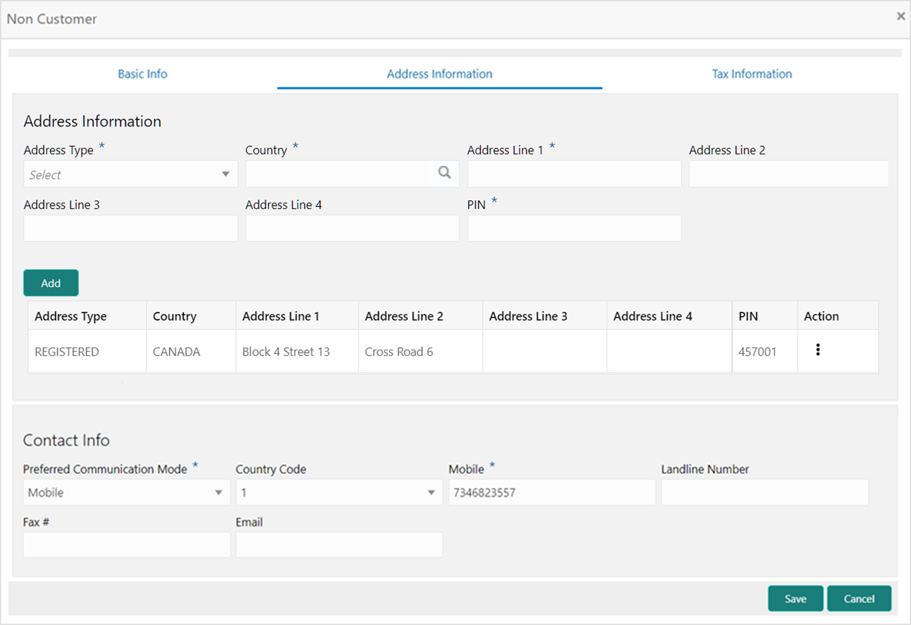Click into the Address Line 4 input
Viewport: 911px width, 625px height.
pos(352,228)
